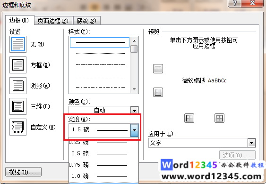This screenshot has height=184, width=266.
Task: Select the dotted line style
Action: 100,53
